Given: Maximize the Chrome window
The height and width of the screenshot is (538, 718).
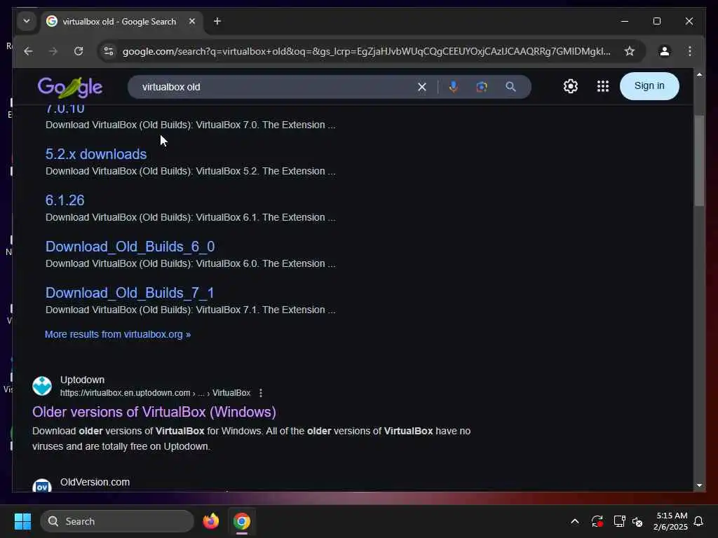Looking at the screenshot, I should (656, 21).
